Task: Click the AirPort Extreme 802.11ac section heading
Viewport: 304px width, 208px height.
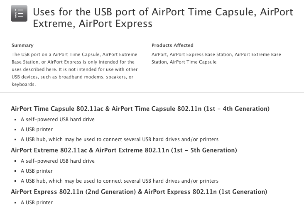Action: pyautogui.click(x=124, y=150)
